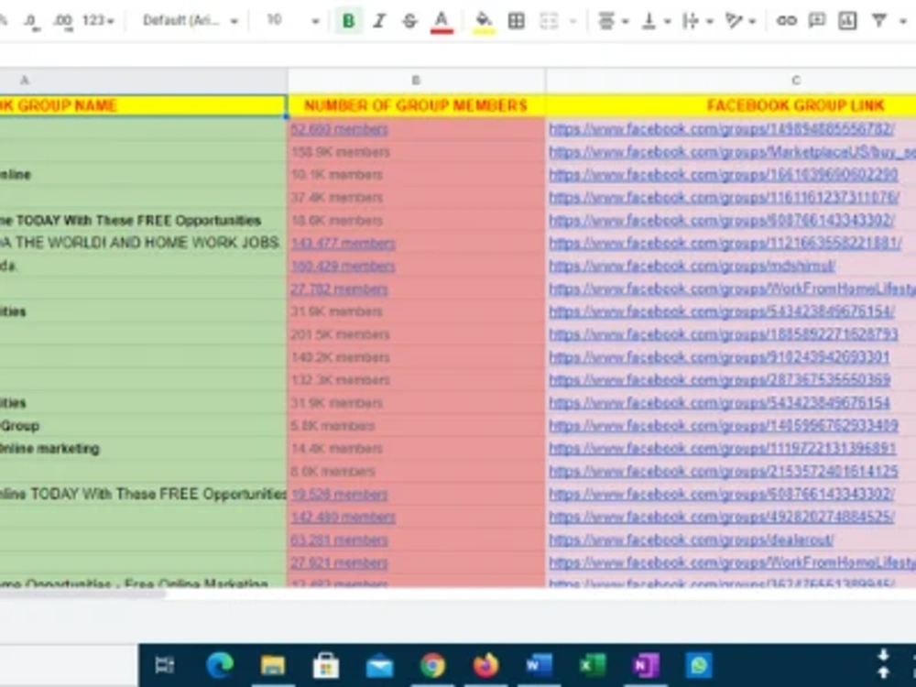Open the link in the 27,921 members row
Image resolution: width=916 pixels, height=687 pixels.
pyautogui.click(x=732, y=563)
